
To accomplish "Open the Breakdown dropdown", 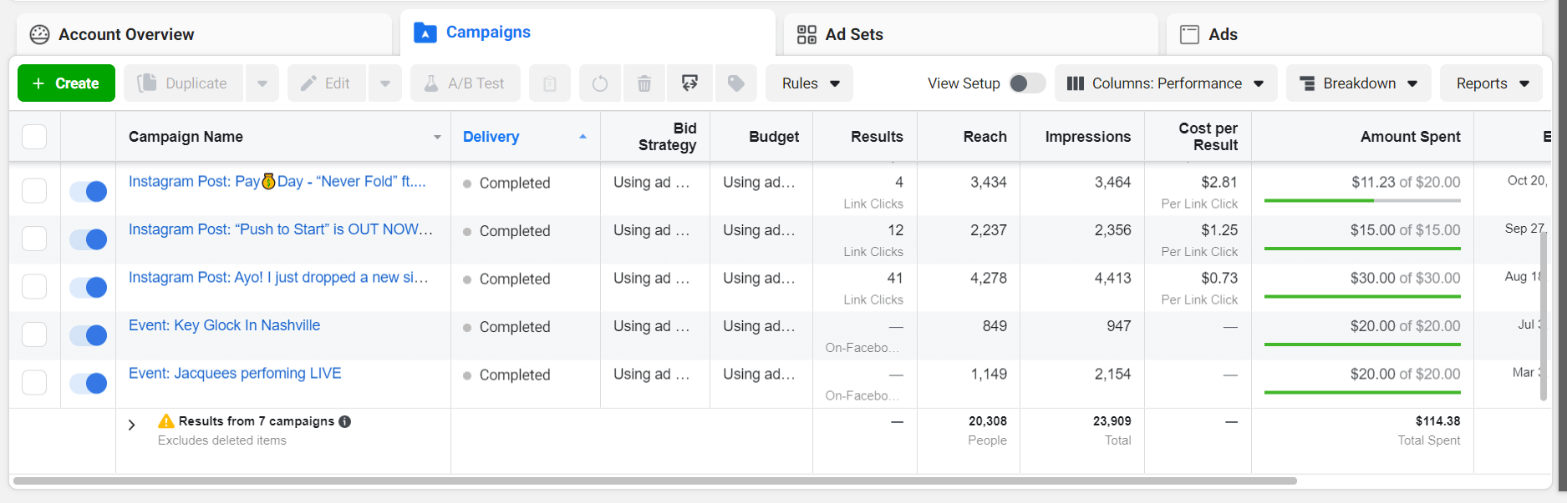I will (x=1359, y=83).
